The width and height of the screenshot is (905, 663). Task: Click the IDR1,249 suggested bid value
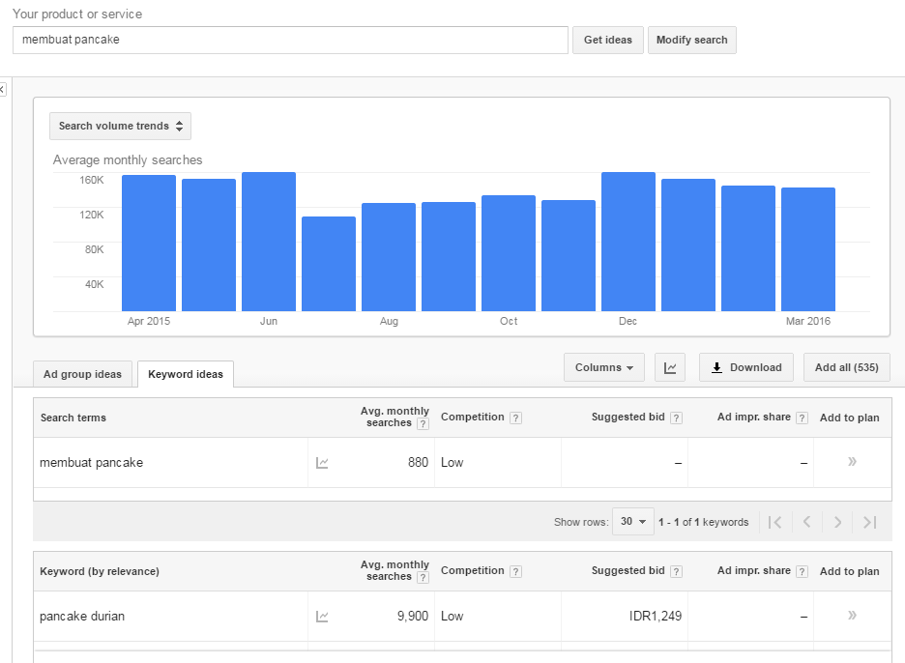pyautogui.click(x=656, y=617)
